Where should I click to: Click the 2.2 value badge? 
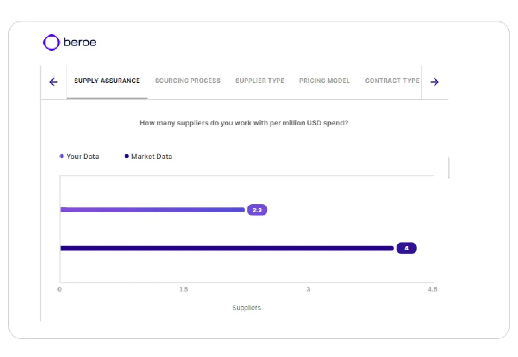point(257,210)
